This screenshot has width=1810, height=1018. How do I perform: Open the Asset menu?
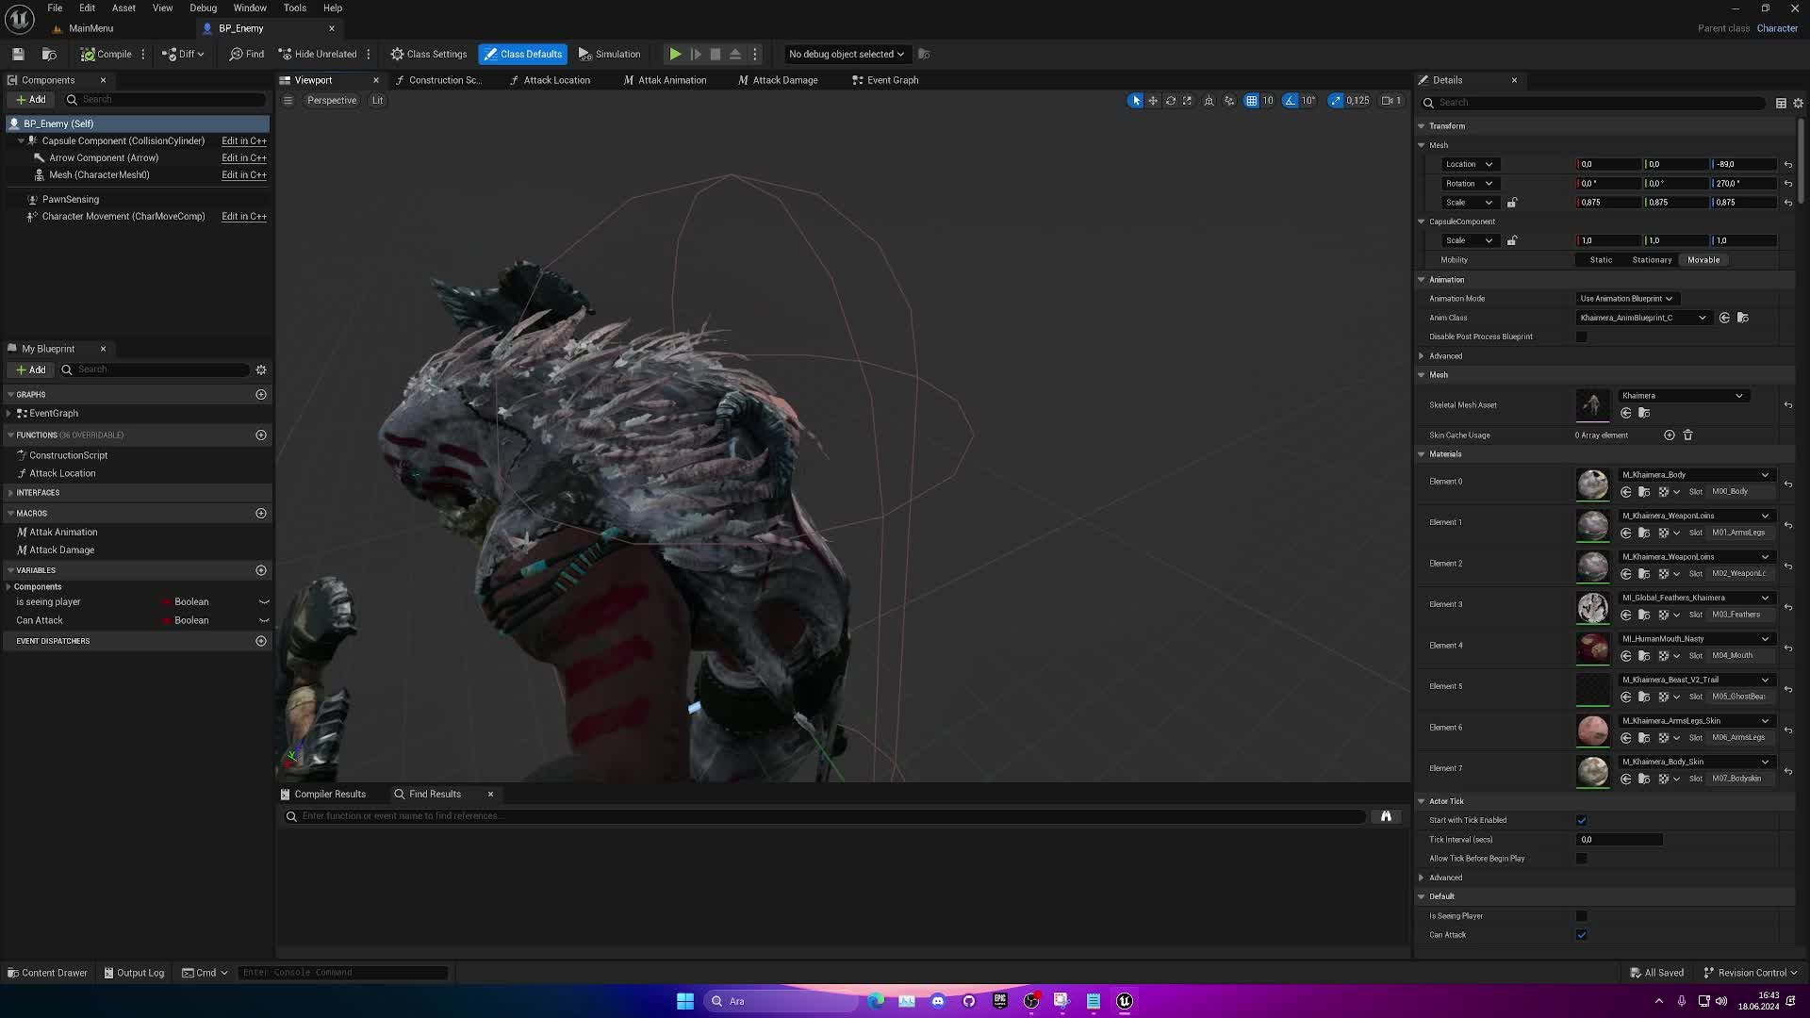click(x=123, y=8)
